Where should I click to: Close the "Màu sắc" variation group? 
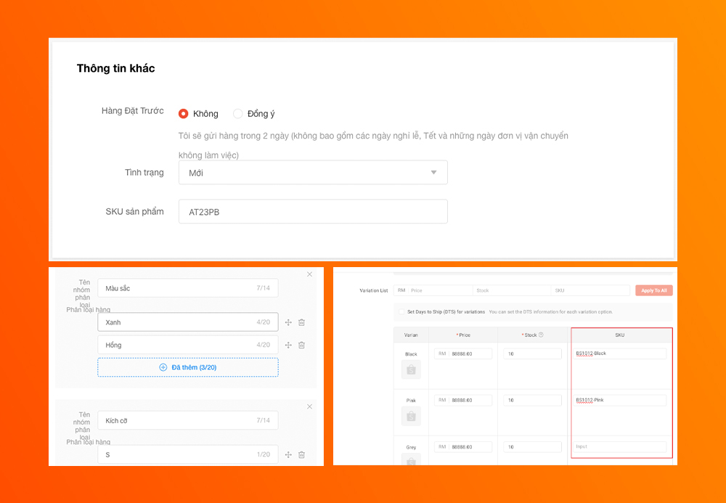[309, 274]
